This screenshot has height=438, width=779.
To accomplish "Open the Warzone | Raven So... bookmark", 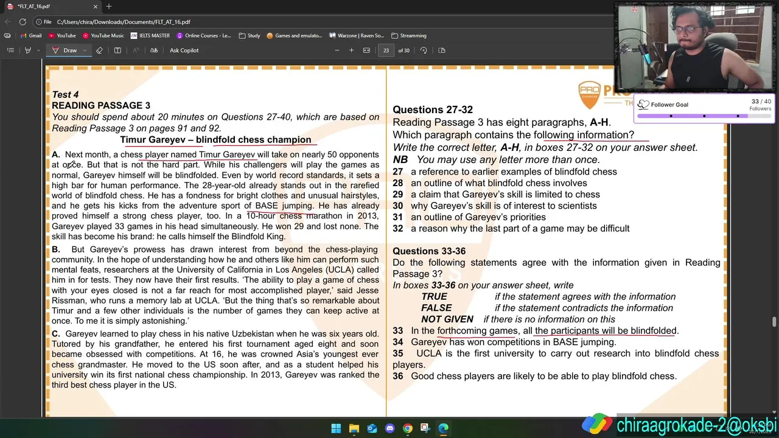I will click(357, 35).
